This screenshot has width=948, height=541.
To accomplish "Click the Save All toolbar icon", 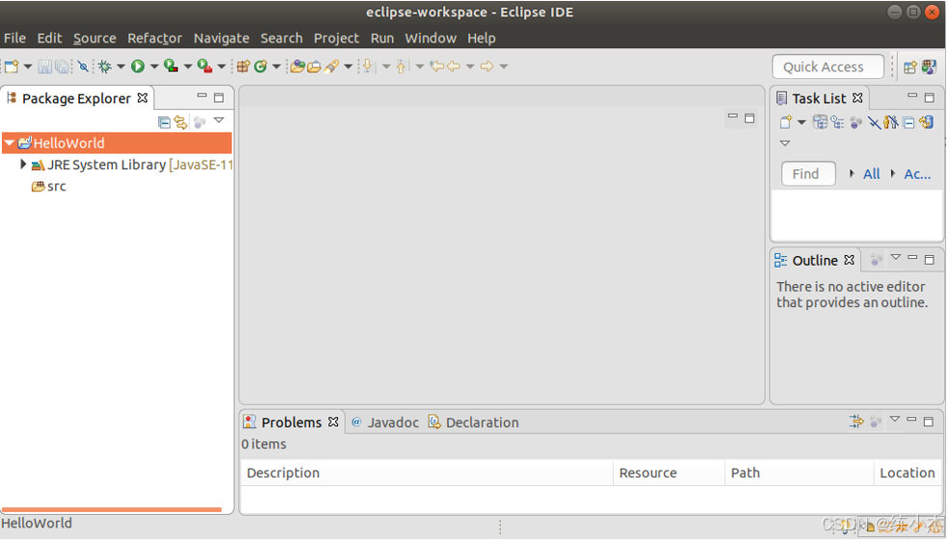I will click(x=62, y=66).
